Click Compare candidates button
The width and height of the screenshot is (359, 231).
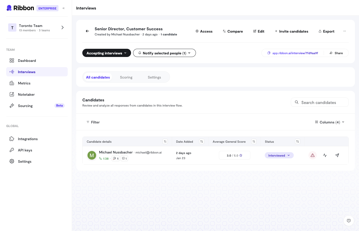(x=233, y=31)
